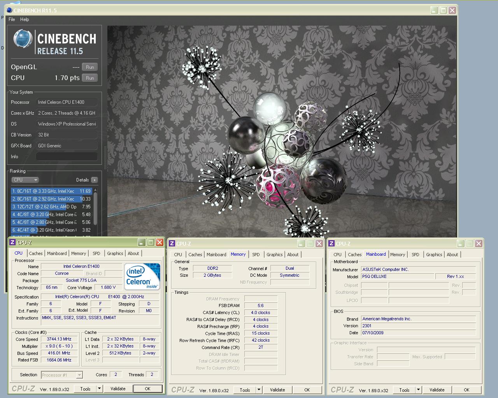Click Validate in Mainboard CPU-Z window
This screenshot has width=498, height=398.
[x=437, y=390]
